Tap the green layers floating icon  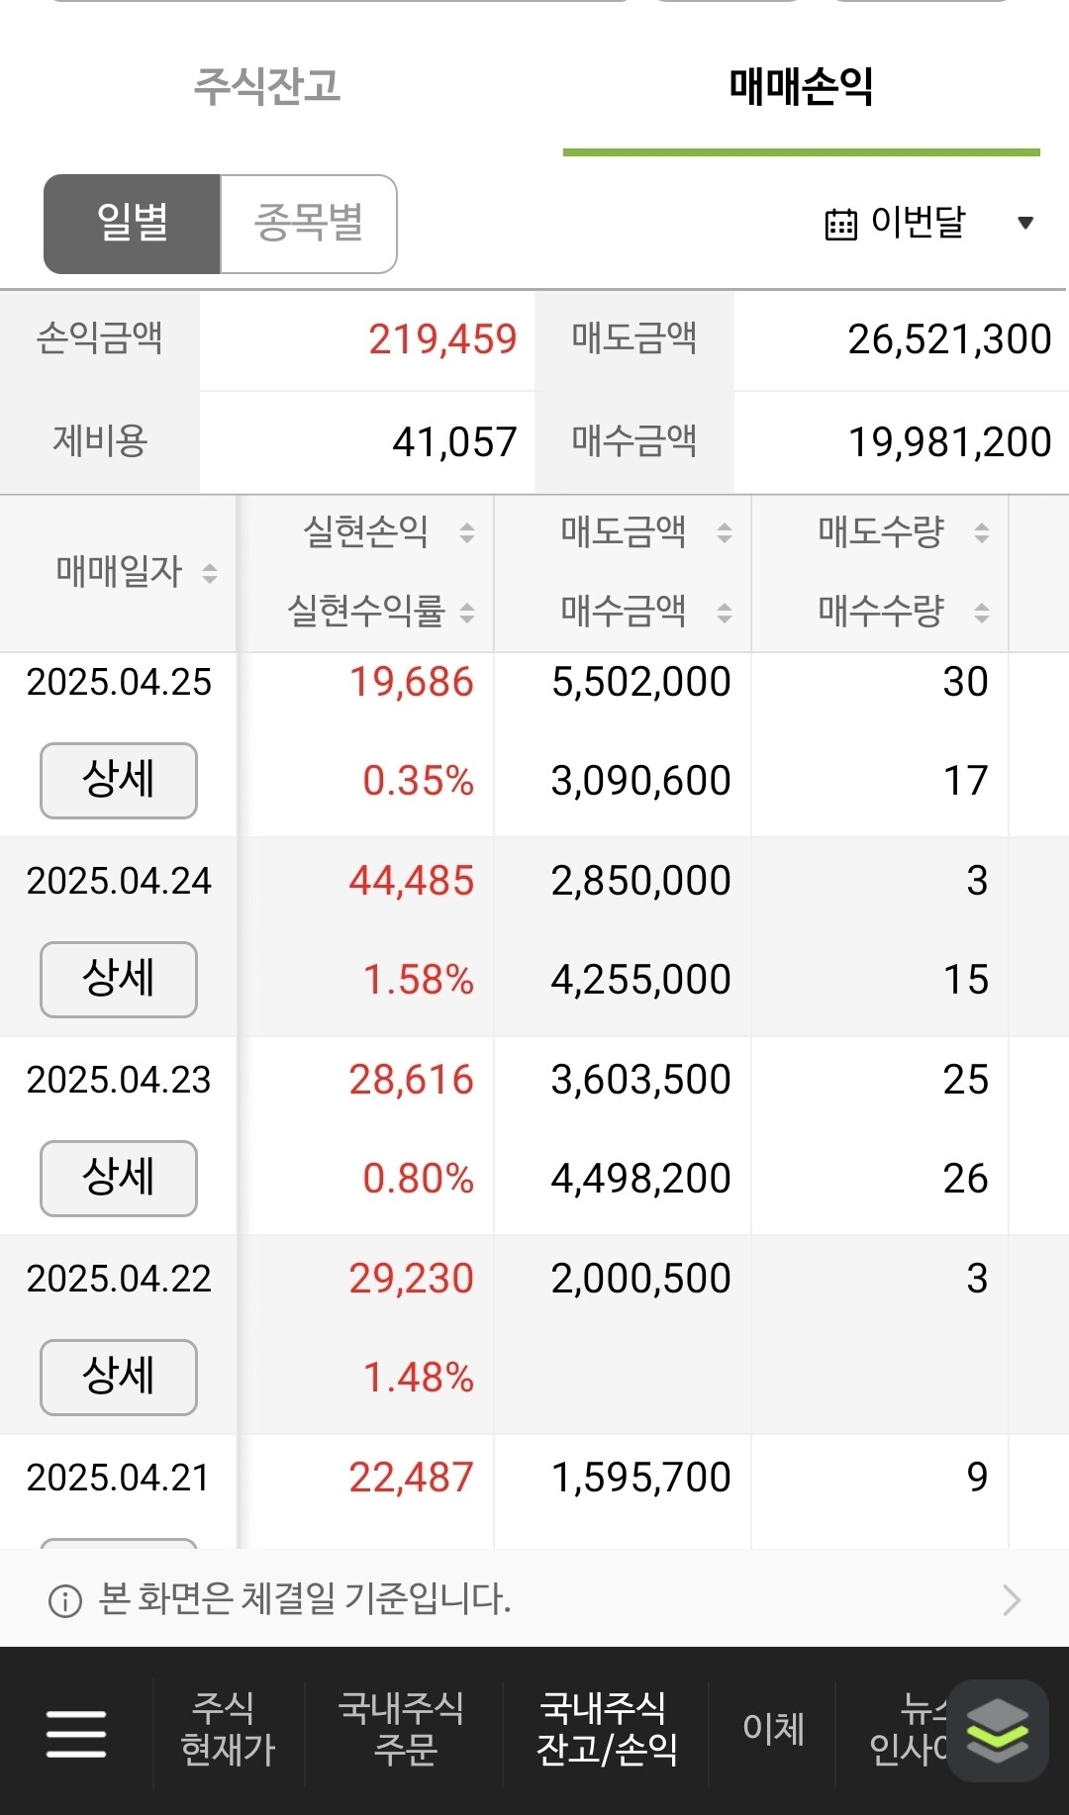pyautogui.click(x=997, y=1731)
